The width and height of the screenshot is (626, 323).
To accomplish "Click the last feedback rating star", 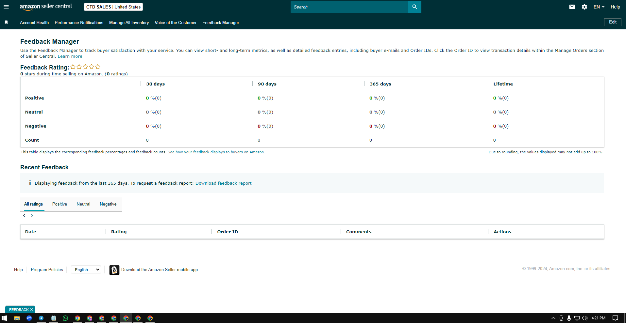I will click(x=98, y=67).
